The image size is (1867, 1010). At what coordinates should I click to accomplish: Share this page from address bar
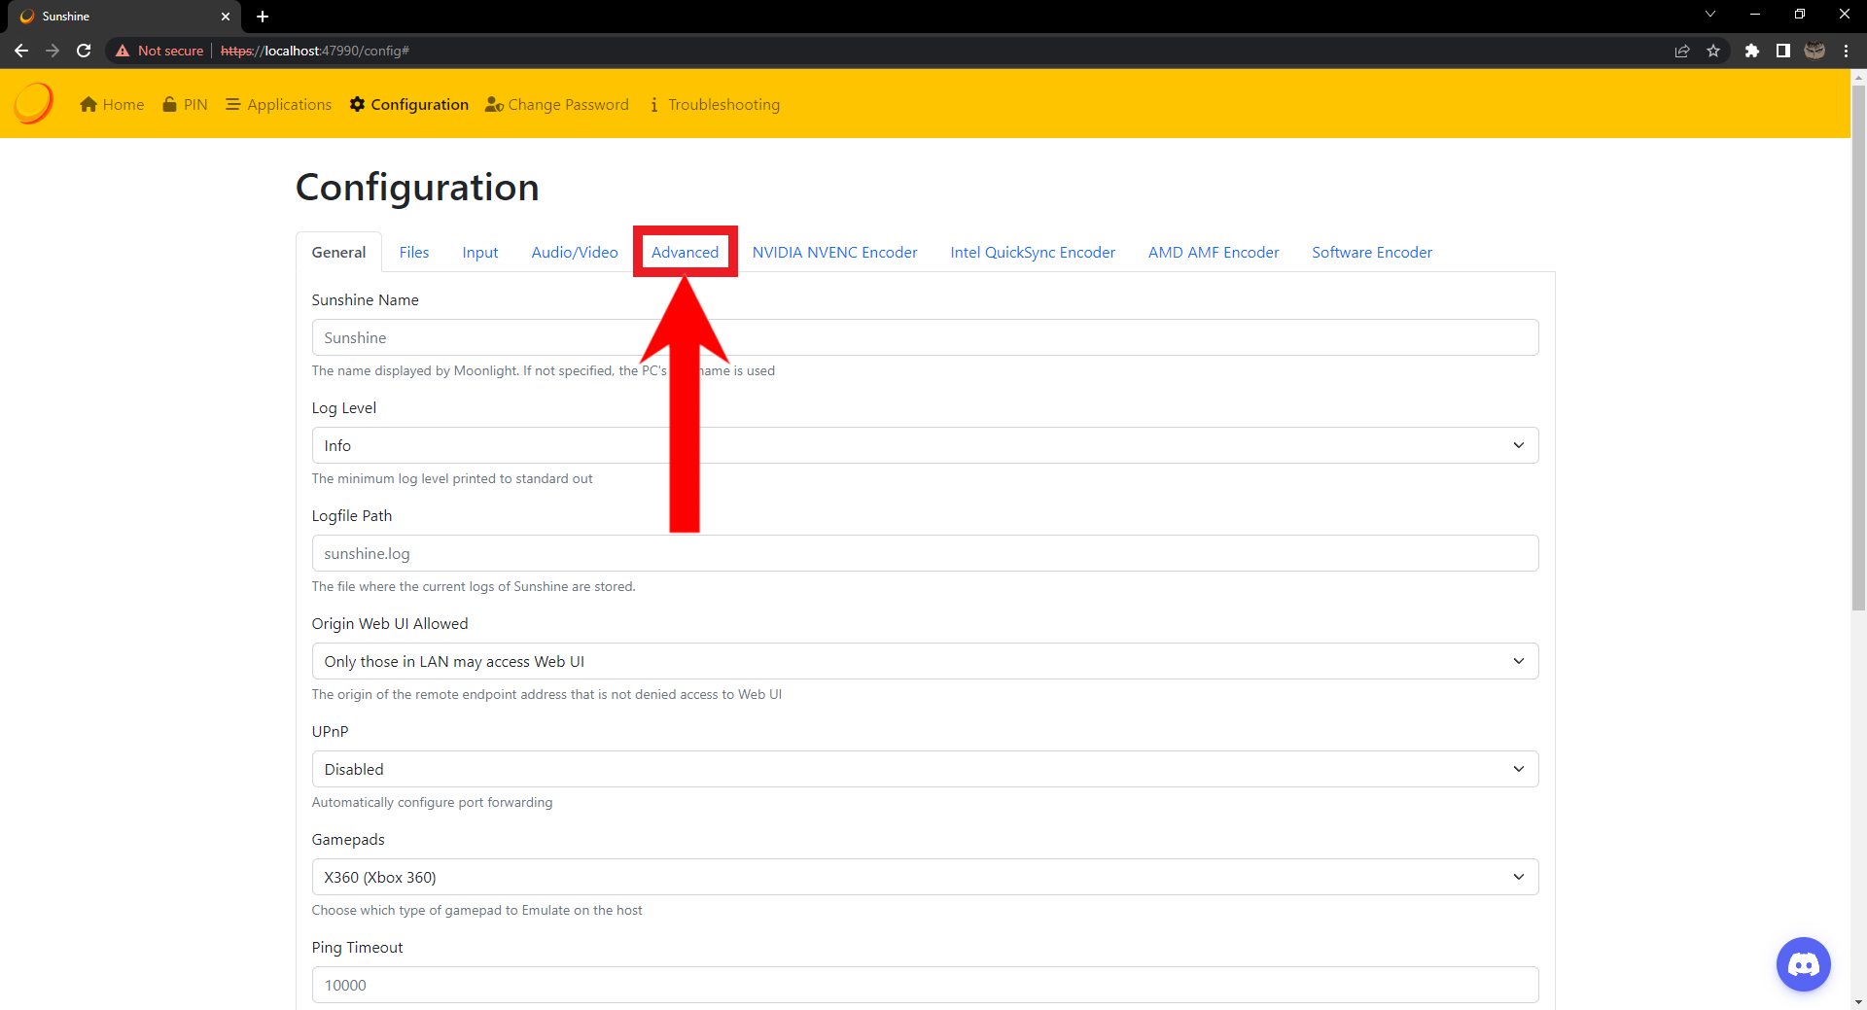tap(1682, 51)
